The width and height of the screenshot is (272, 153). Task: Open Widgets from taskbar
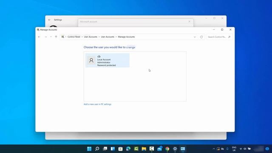[113, 149]
